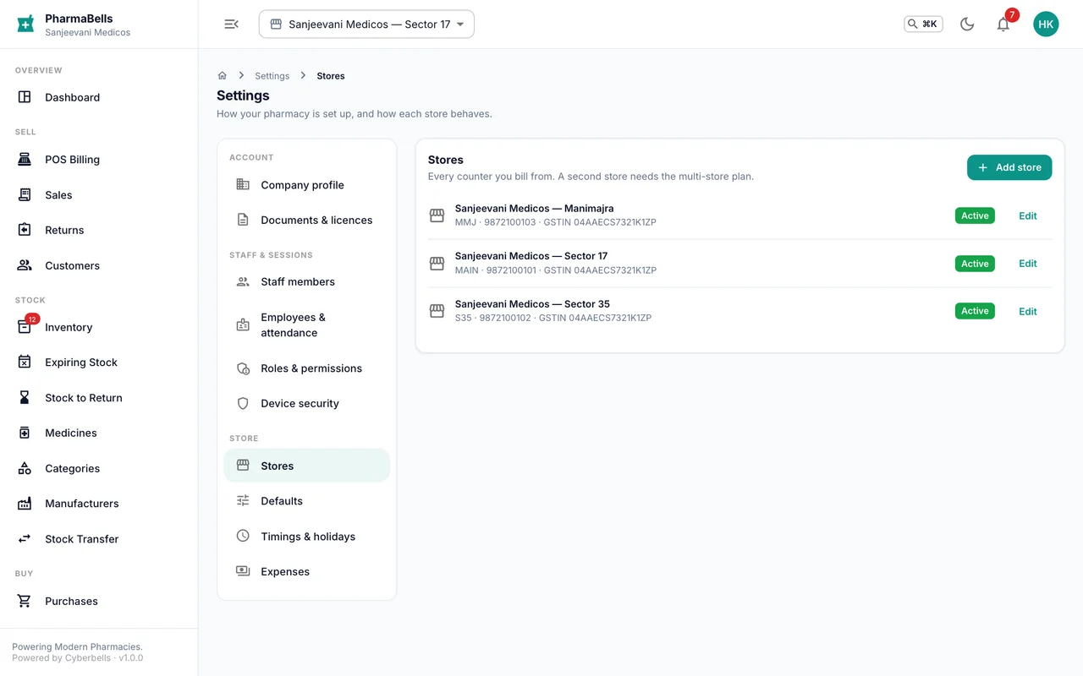Click the Add store button
Screen dimensions: 1083x676
click(1009, 167)
